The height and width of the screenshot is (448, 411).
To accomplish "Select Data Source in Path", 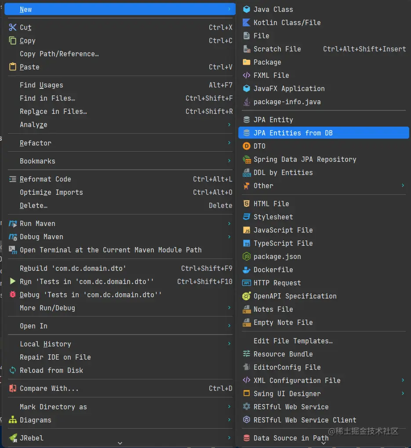I will click(x=324, y=438).
